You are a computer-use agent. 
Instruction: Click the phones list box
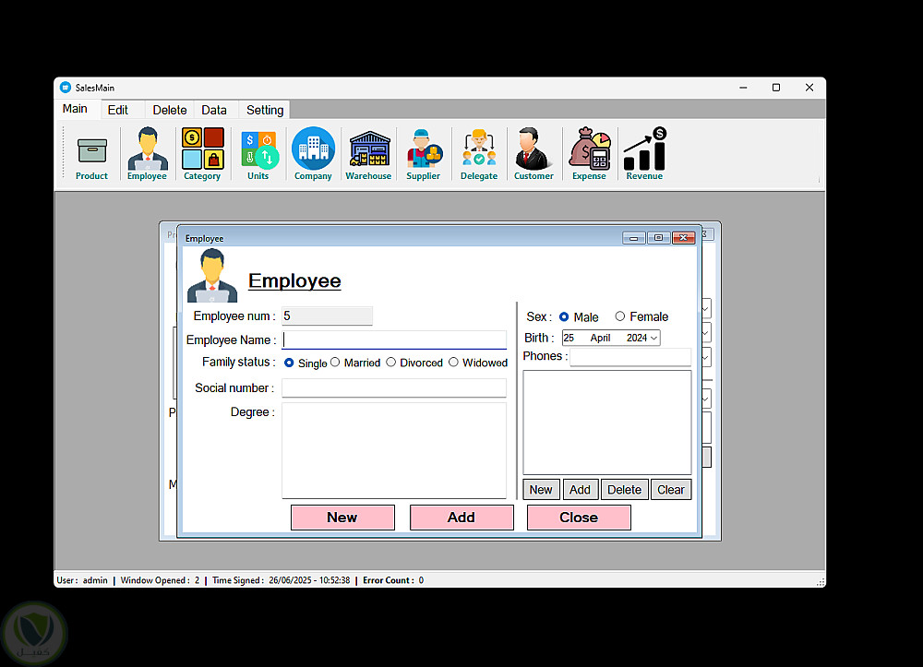pos(607,423)
